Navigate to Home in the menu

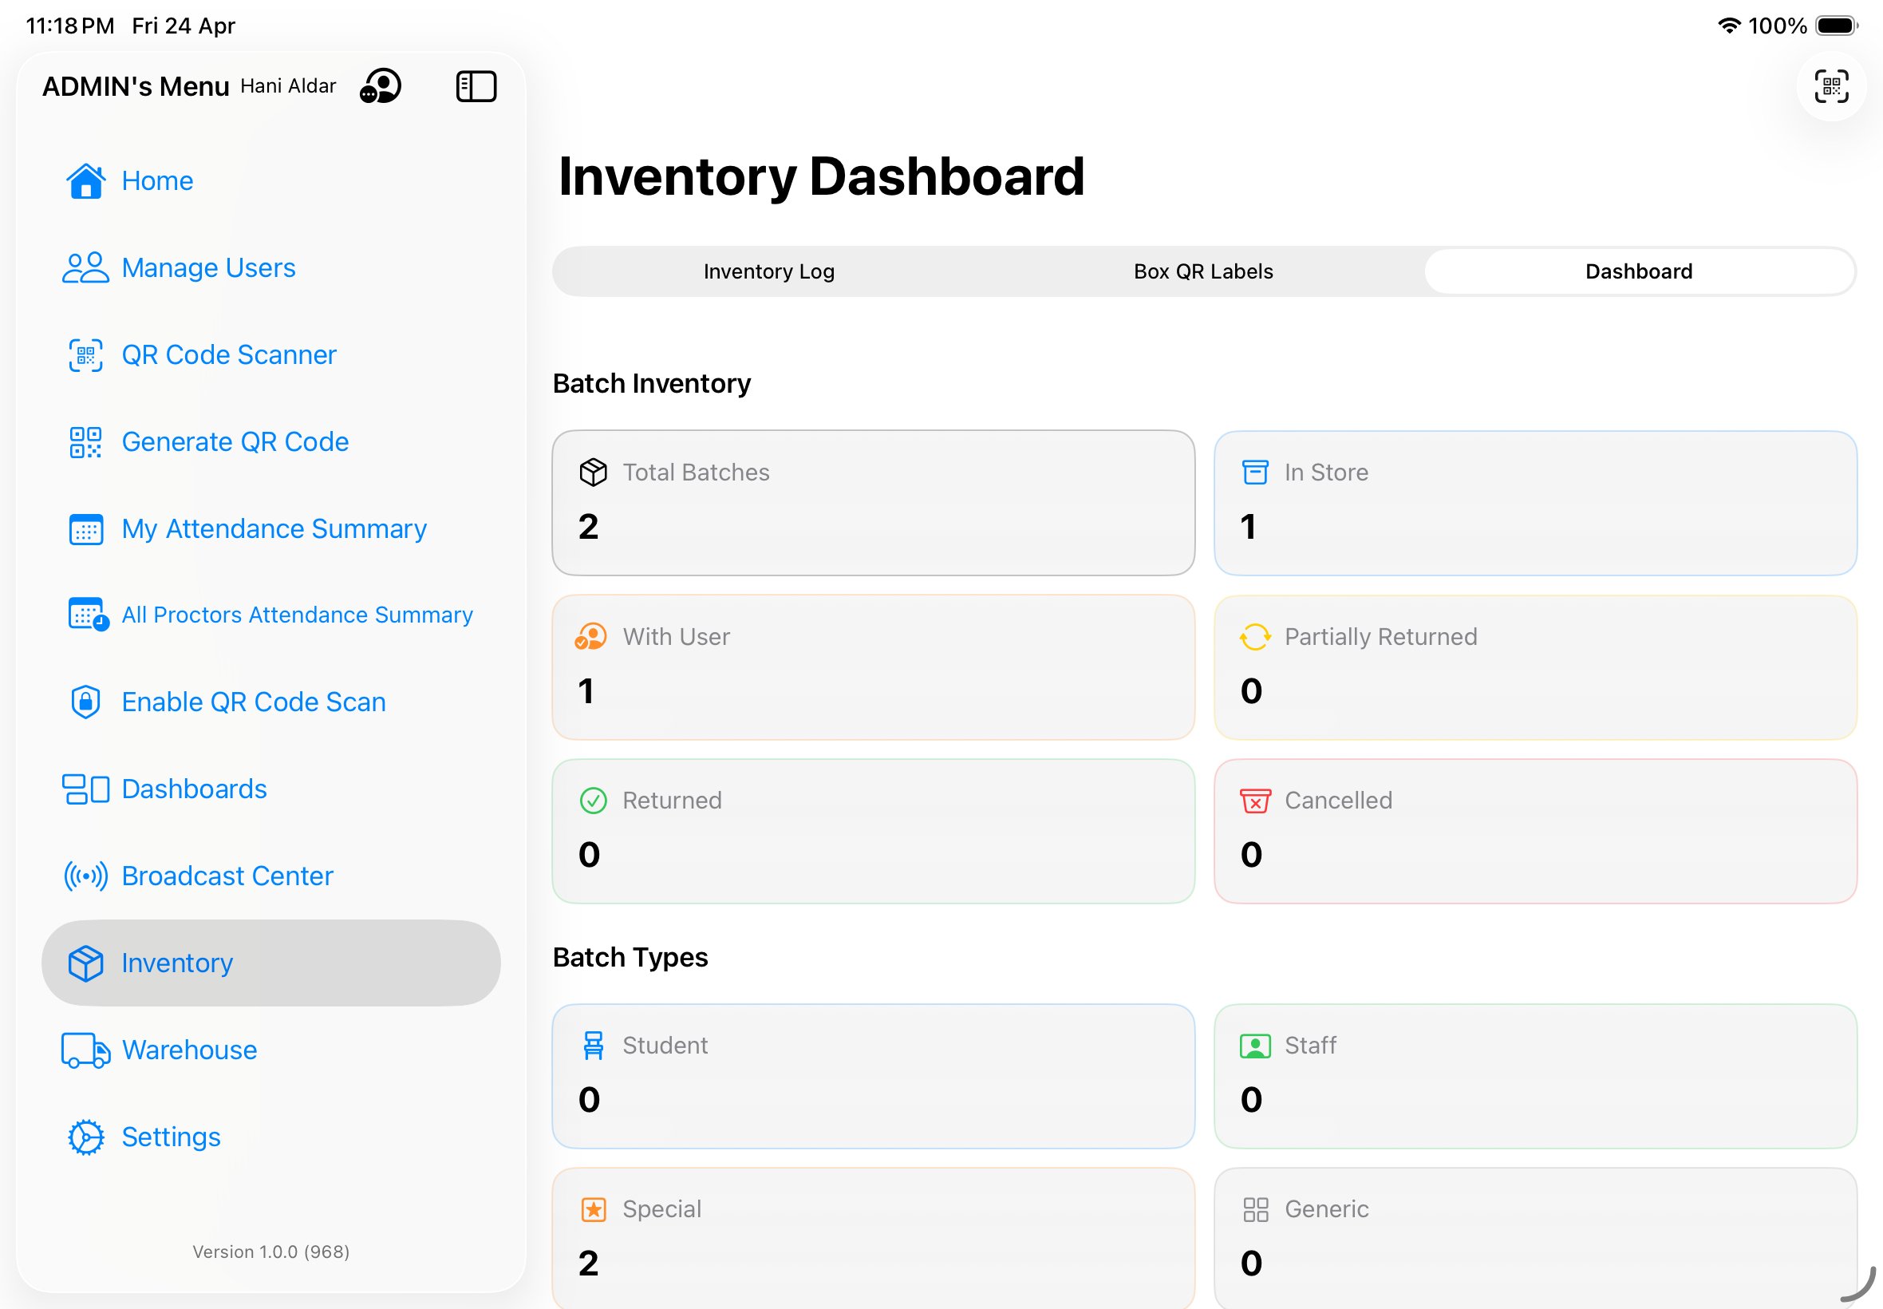[x=156, y=180]
